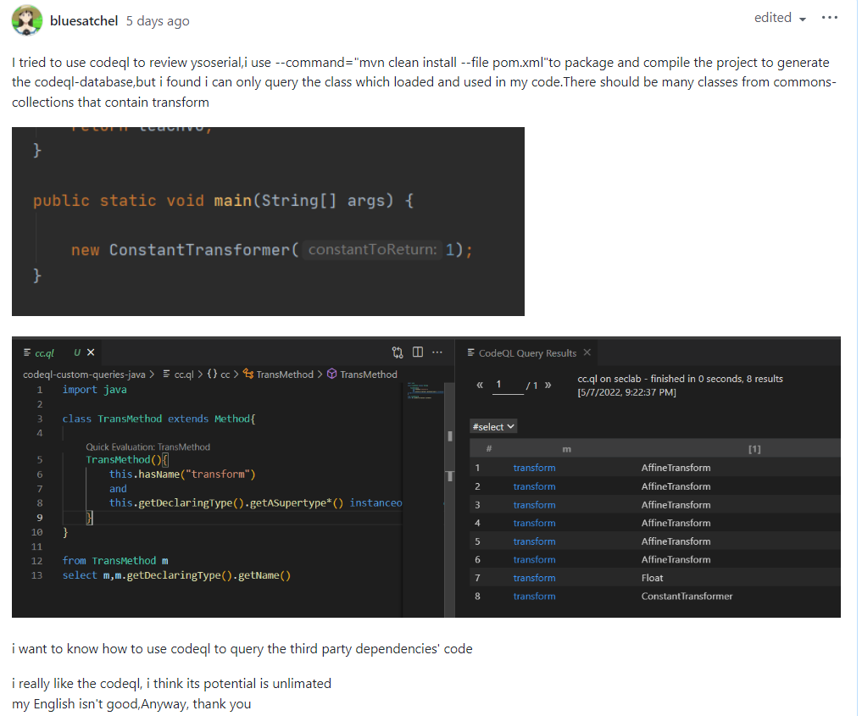The width and height of the screenshot is (862, 716).
Task: Open the comment options ellipsis menu
Action: tap(830, 18)
